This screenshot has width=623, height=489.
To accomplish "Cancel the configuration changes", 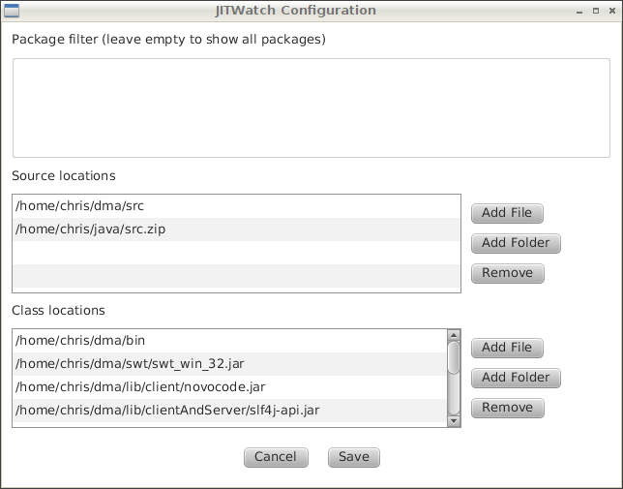I will point(276,457).
